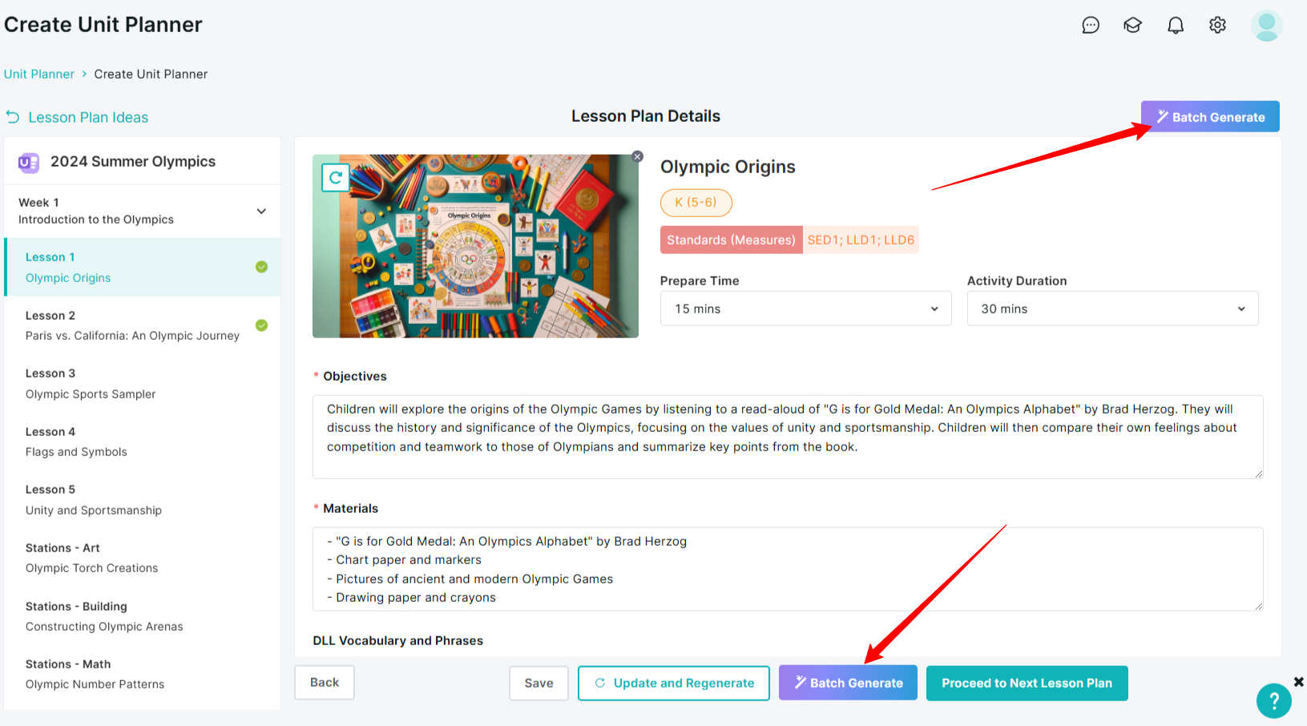The width and height of the screenshot is (1307, 726).
Task: Select Stations - Art Olympic Torch Creations
Action: (142, 558)
